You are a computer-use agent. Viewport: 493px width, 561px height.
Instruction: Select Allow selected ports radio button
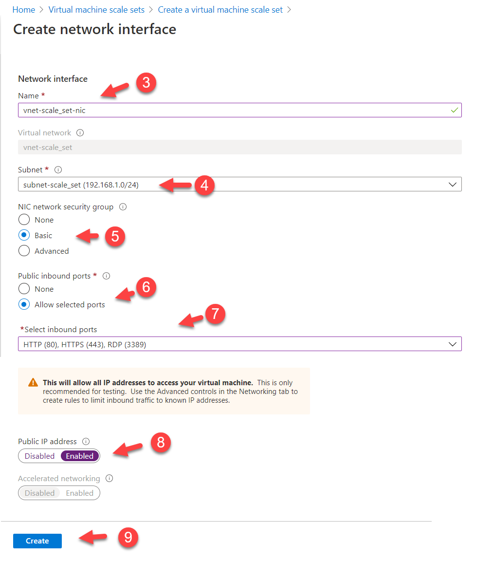(x=24, y=305)
